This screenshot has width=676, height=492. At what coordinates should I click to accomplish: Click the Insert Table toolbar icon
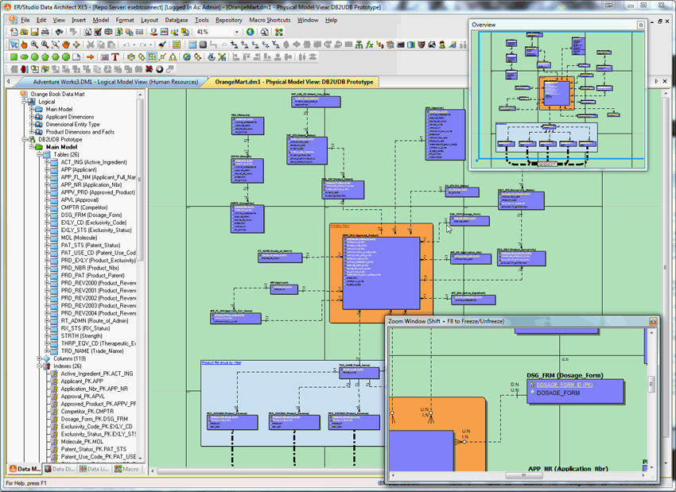click(192, 45)
